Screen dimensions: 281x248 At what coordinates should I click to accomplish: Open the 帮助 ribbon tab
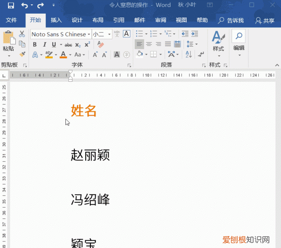pos(202,20)
